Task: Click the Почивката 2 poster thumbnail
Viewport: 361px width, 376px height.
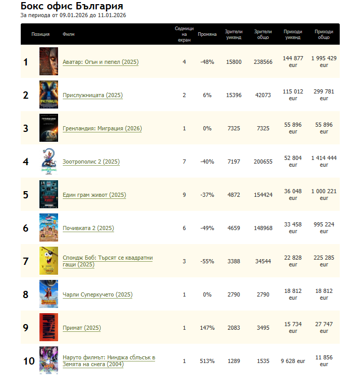Action: (x=48, y=228)
